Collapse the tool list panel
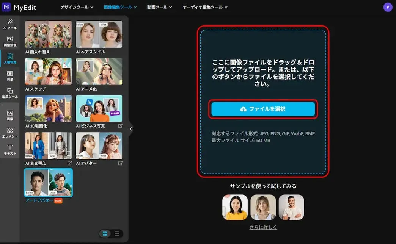 131,129
